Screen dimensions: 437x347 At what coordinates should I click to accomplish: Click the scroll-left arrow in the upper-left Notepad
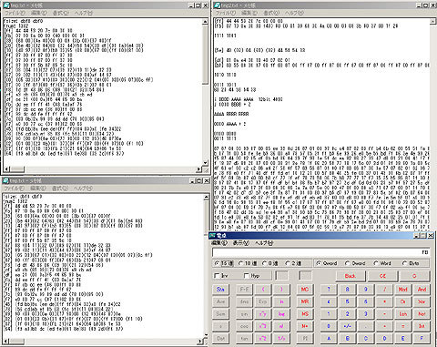(x=6, y=168)
